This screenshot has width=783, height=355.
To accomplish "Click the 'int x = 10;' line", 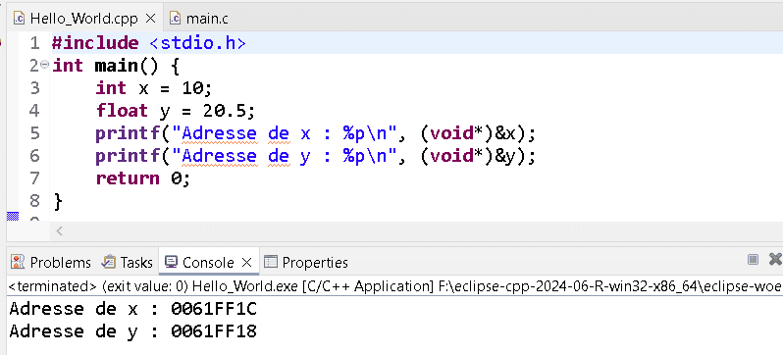I will pos(154,88).
